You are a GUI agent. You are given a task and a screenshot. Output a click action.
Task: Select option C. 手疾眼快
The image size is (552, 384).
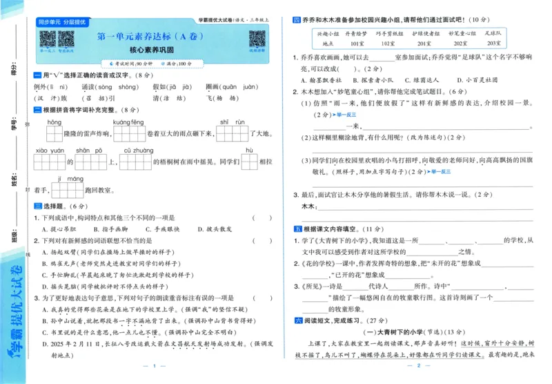coord(163,229)
